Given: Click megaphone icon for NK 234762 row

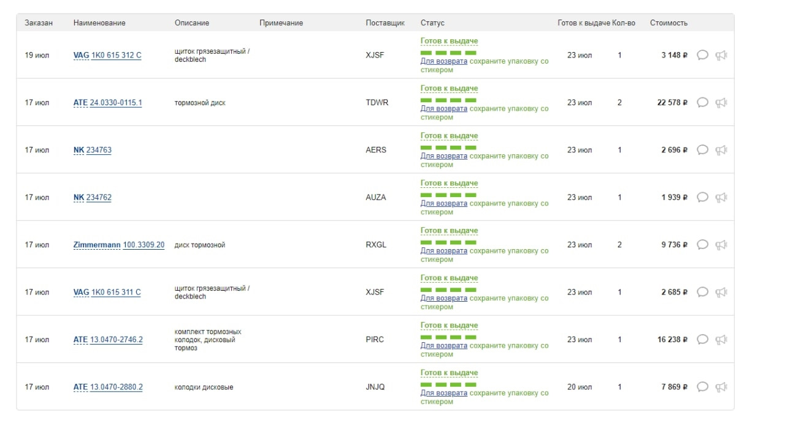Looking at the screenshot, I should 721,197.
